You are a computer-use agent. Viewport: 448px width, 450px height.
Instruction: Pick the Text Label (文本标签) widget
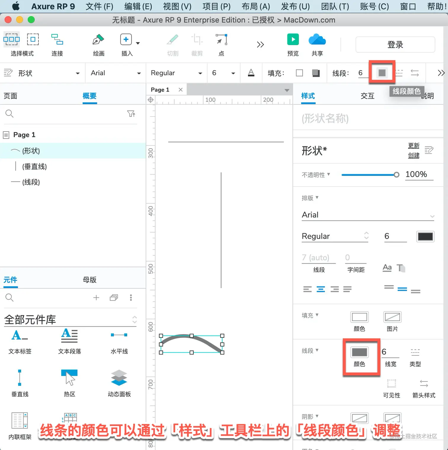20,342
